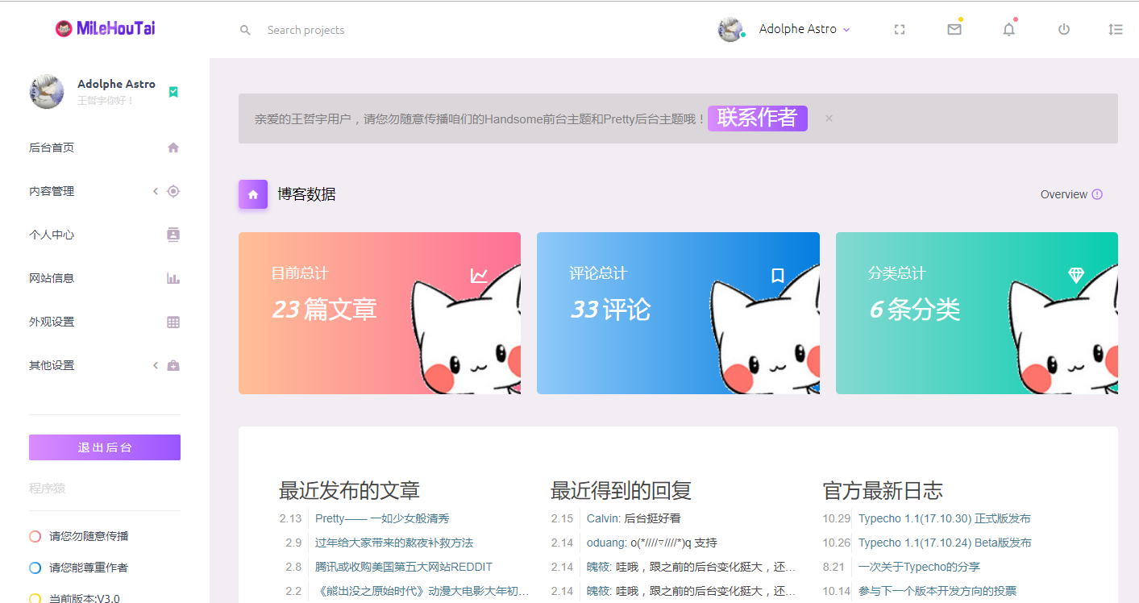Click the purple home icon beside 博客数据
This screenshot has height=603, width=1139.
click(x=253, y=194)
